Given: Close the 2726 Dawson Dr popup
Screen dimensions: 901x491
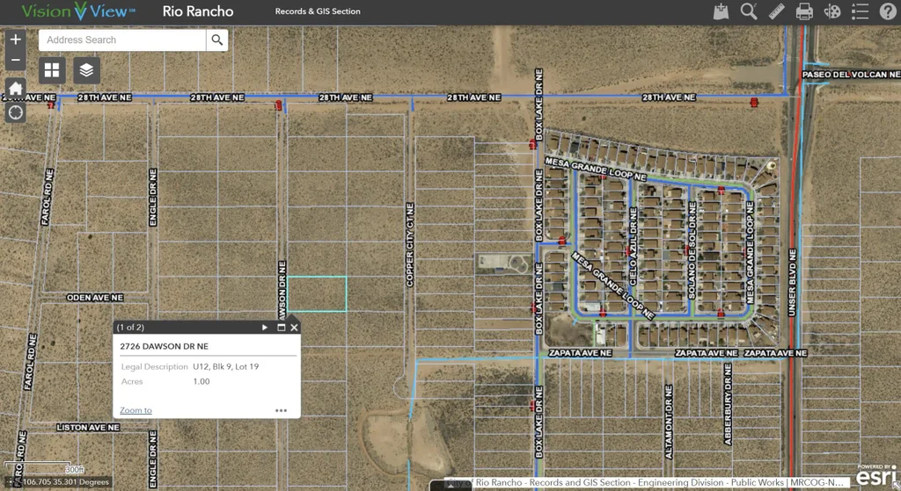Looking at the screenshot, I should pos(294,328).
